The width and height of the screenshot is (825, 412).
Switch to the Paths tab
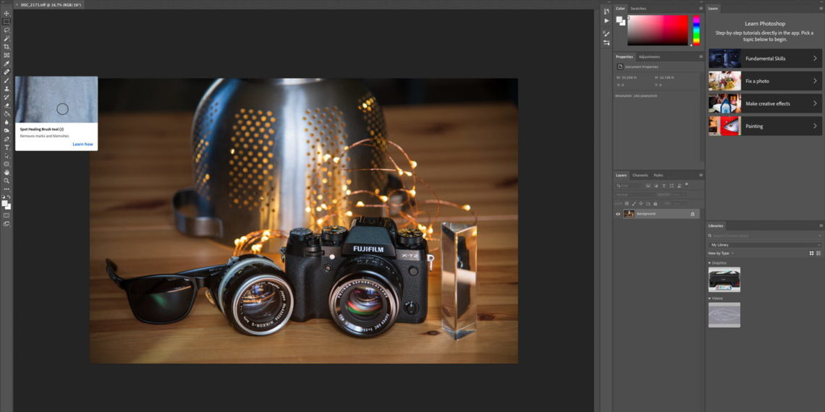[659, 175]
